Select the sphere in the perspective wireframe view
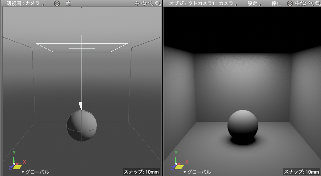 82,125
